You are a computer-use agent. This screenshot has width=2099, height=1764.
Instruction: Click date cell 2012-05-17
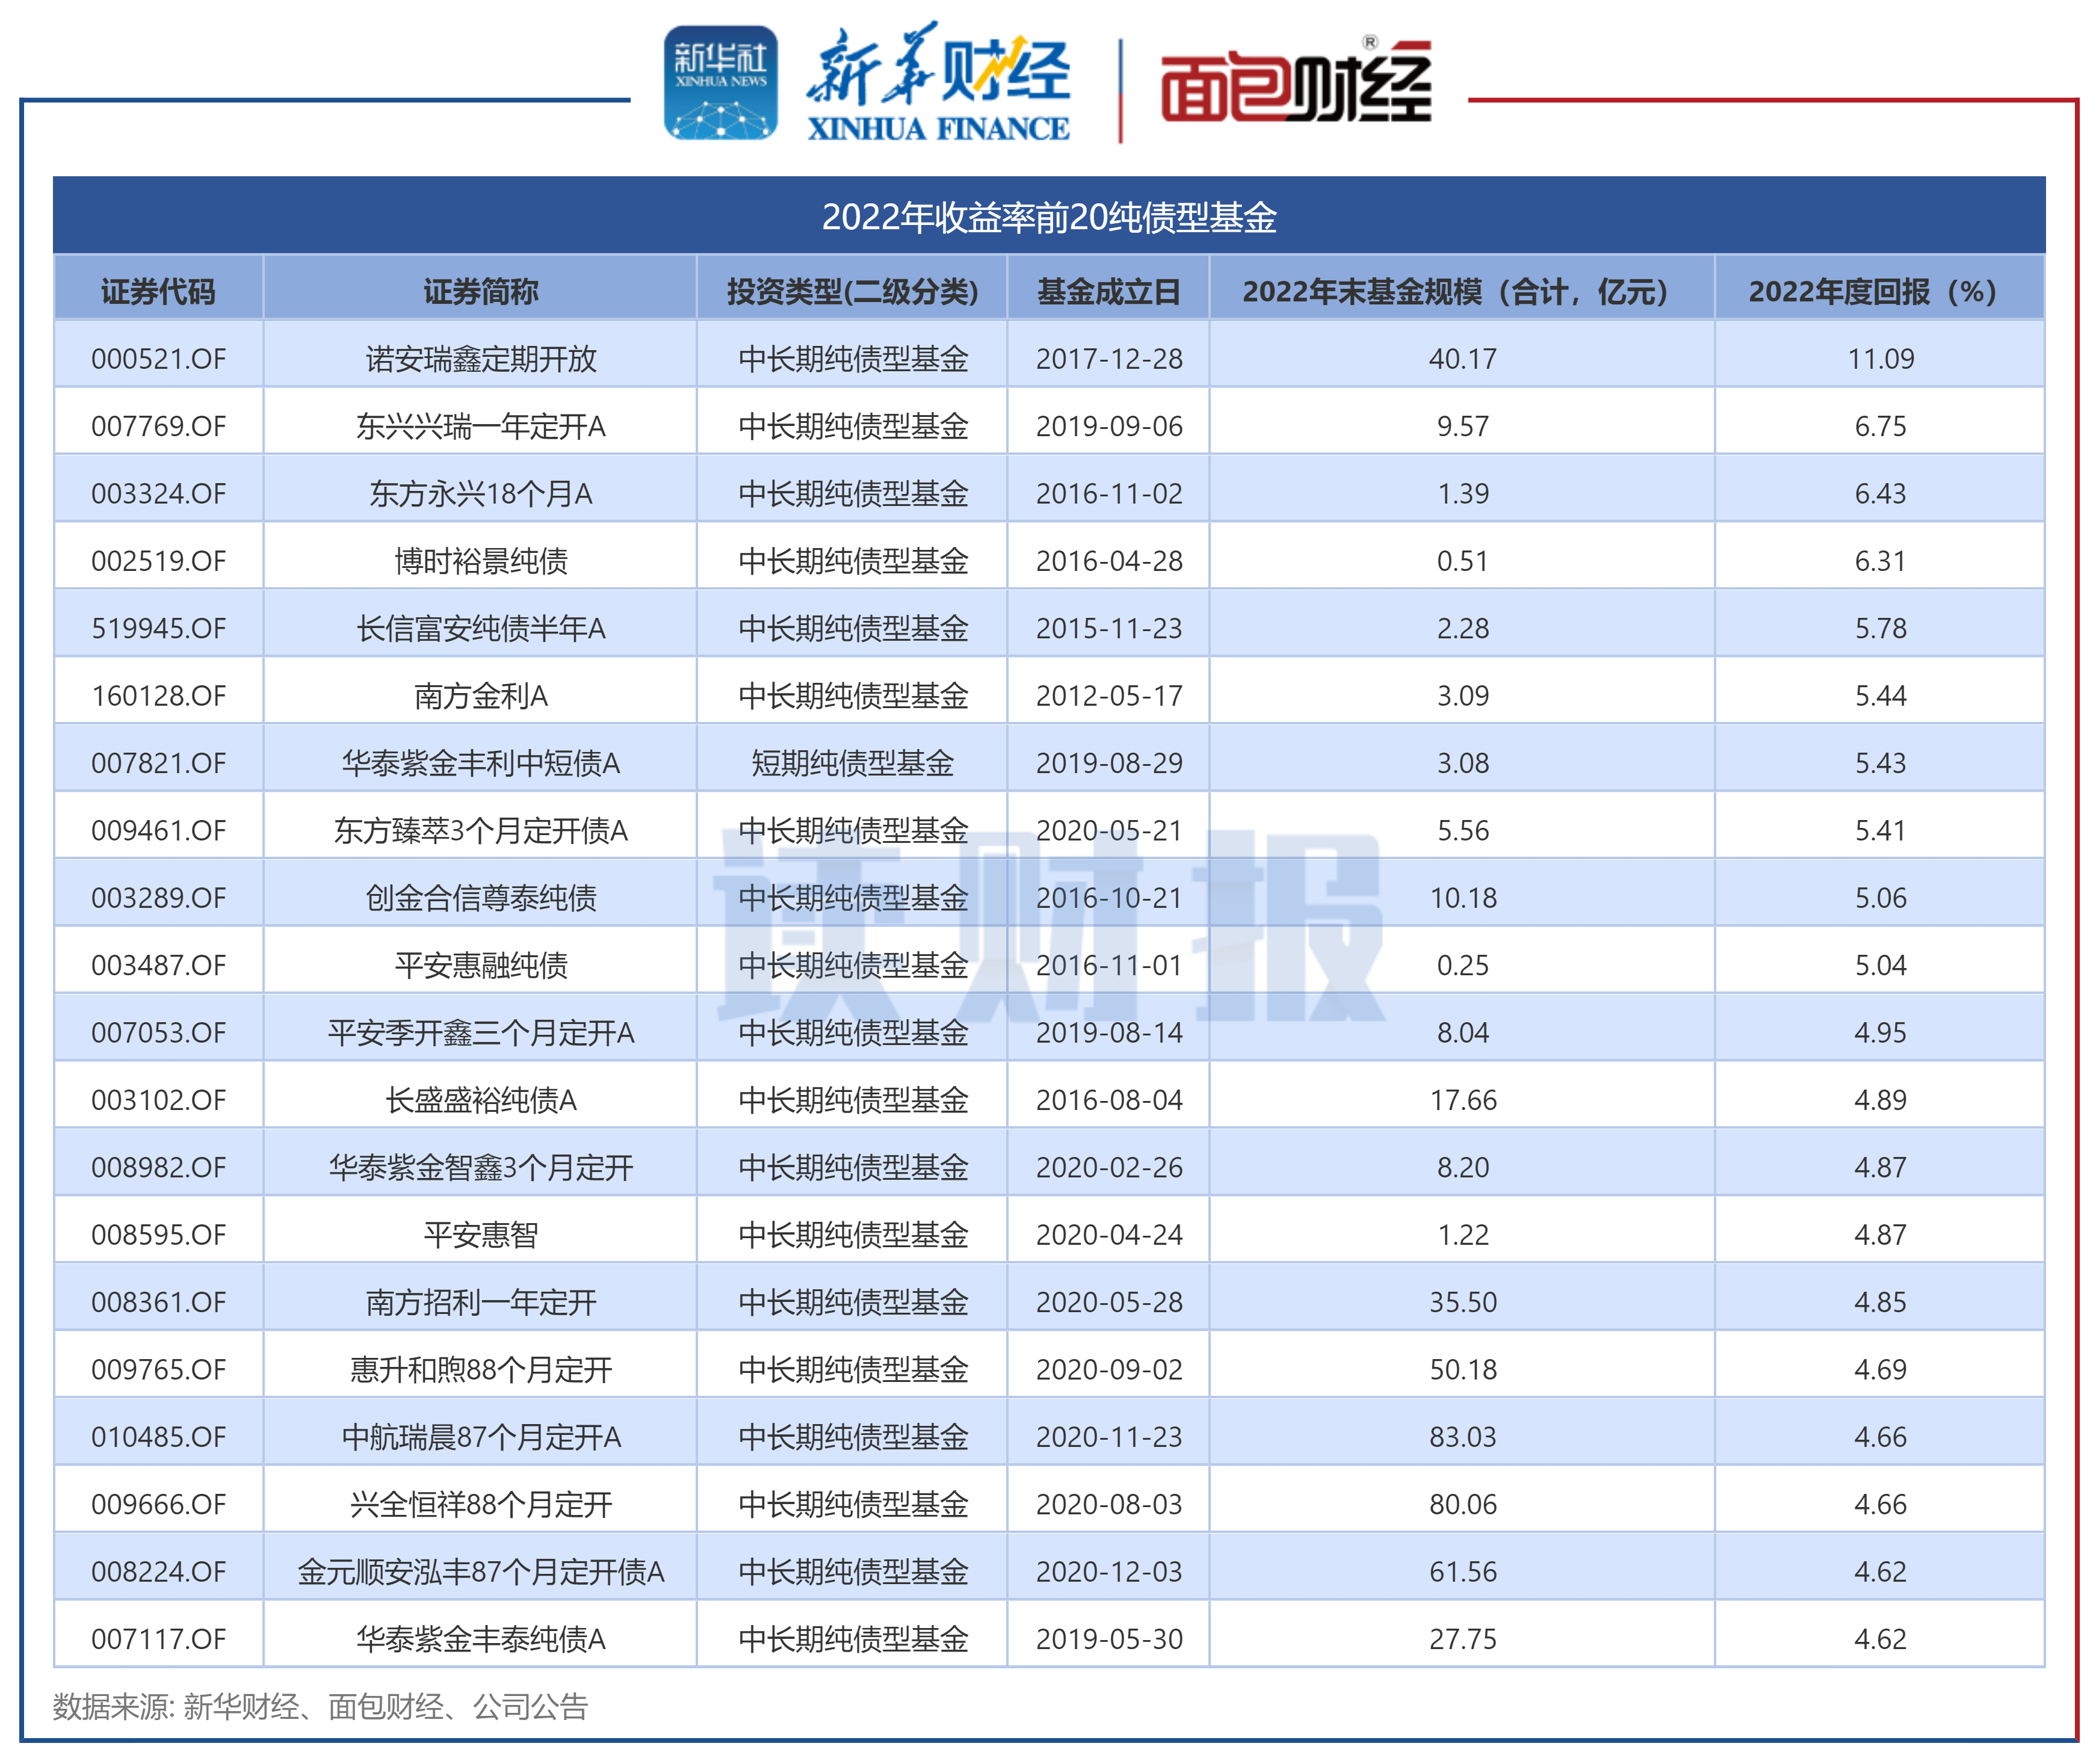tap(1108, 696)
